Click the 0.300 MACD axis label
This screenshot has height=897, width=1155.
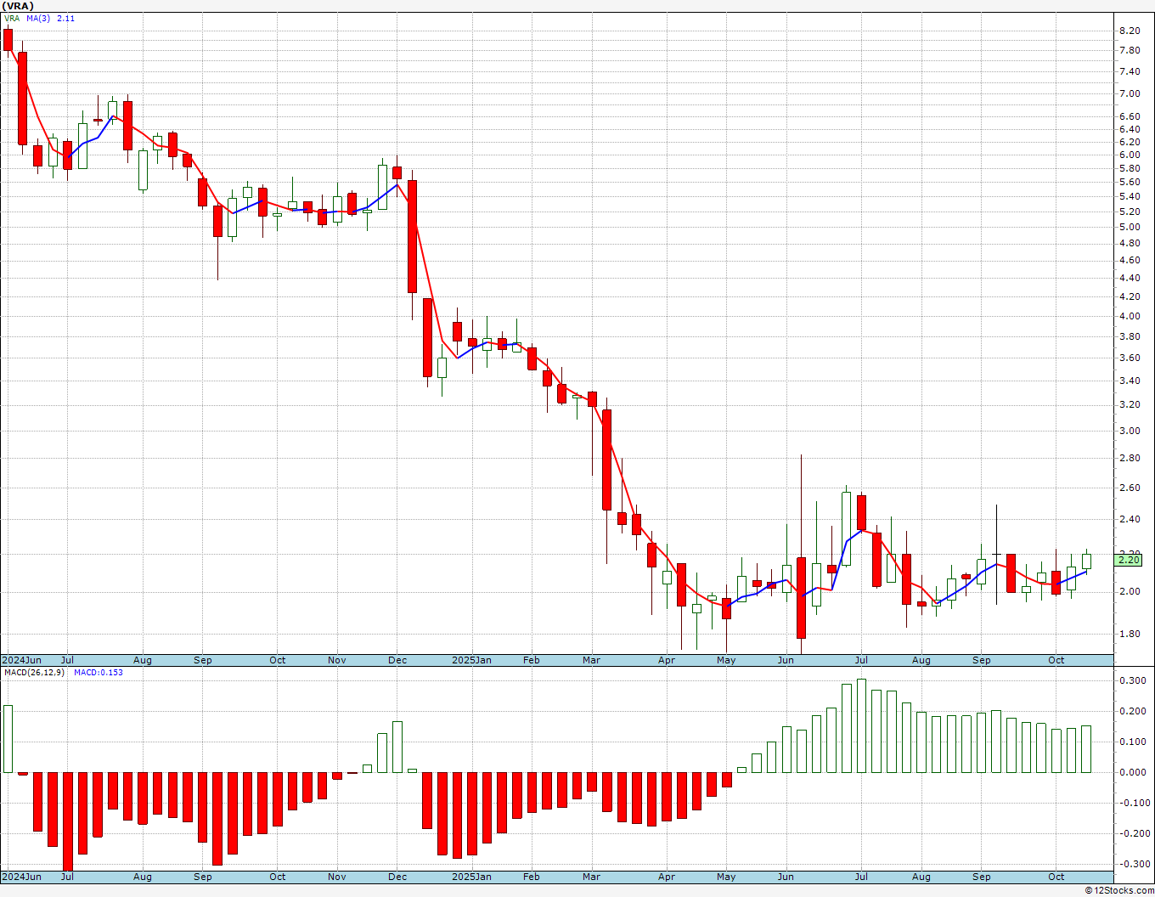point(1131,680)
